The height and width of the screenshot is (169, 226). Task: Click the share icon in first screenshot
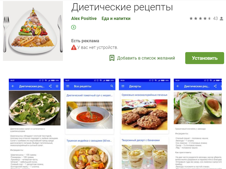coord(50,86)
